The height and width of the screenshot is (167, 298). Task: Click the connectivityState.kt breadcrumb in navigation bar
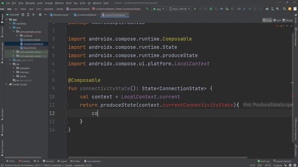(x=78, y=9)
